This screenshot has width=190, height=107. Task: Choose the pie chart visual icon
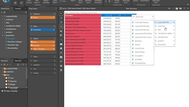point(61,48)
